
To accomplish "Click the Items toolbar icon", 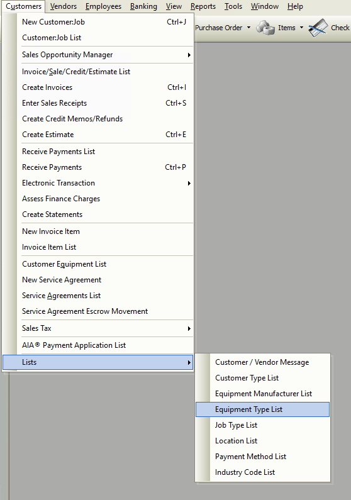I will click(x=265, y=28).
